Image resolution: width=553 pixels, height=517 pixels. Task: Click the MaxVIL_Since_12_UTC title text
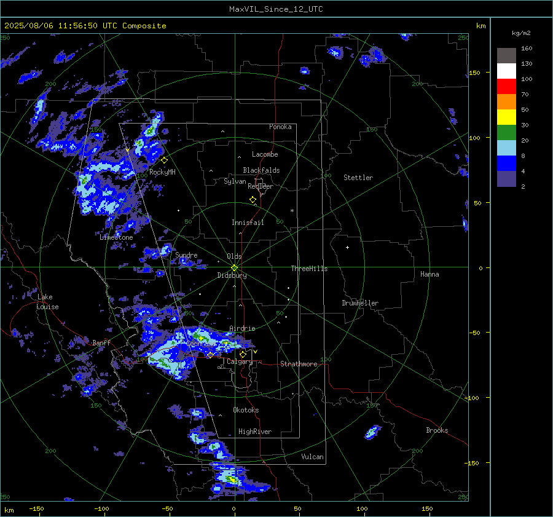click(x=276, y=9)
